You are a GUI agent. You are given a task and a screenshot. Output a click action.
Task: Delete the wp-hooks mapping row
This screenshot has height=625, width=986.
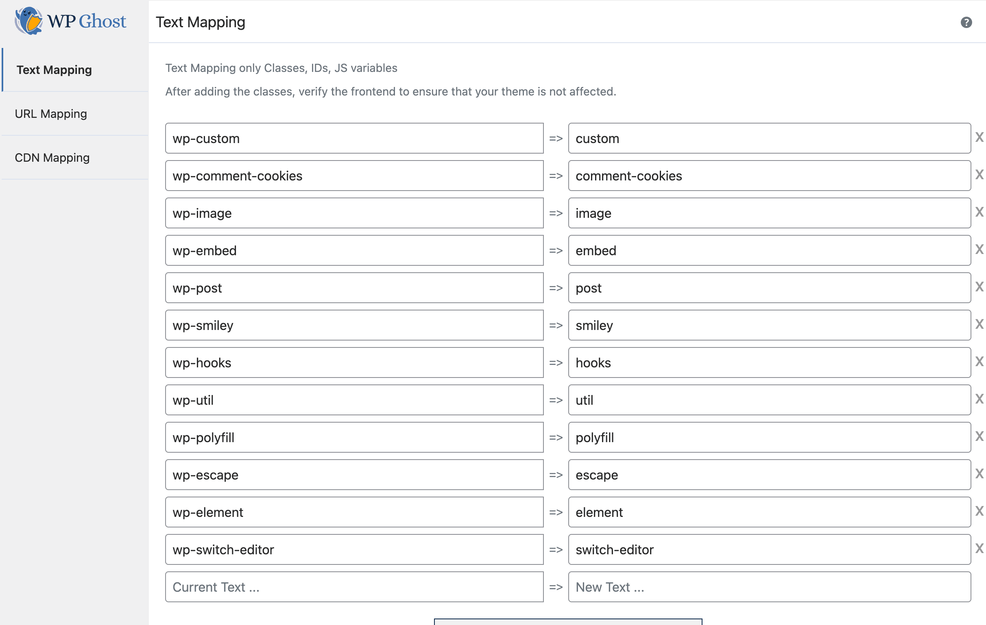979,362
